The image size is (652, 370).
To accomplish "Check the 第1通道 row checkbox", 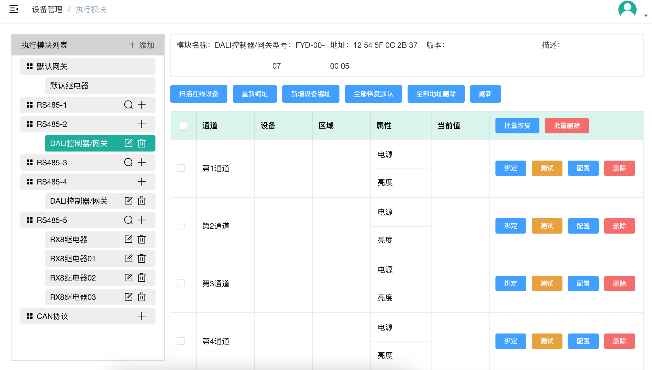I will [x=181, y=168].
